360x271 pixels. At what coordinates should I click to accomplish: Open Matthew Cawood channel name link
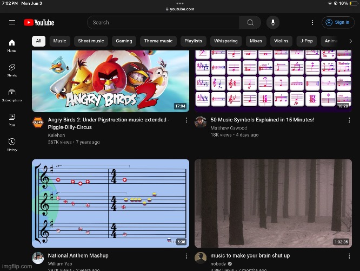coord(229,128)
